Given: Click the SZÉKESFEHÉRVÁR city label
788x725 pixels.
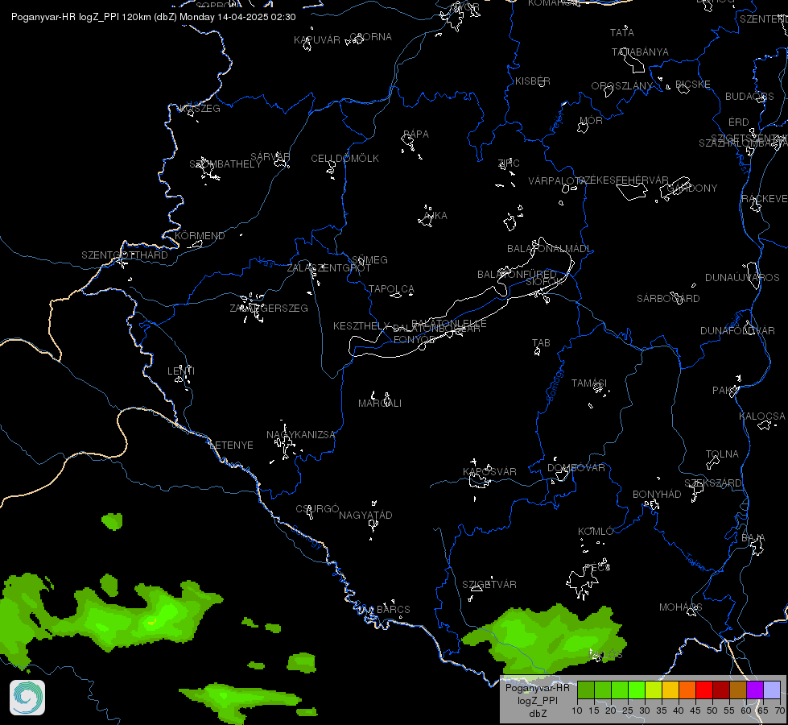Looking at the screenshot, I should 623,180.
